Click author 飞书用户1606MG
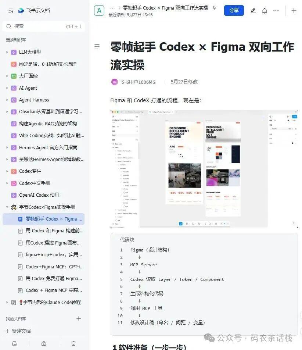 [137, 82]
